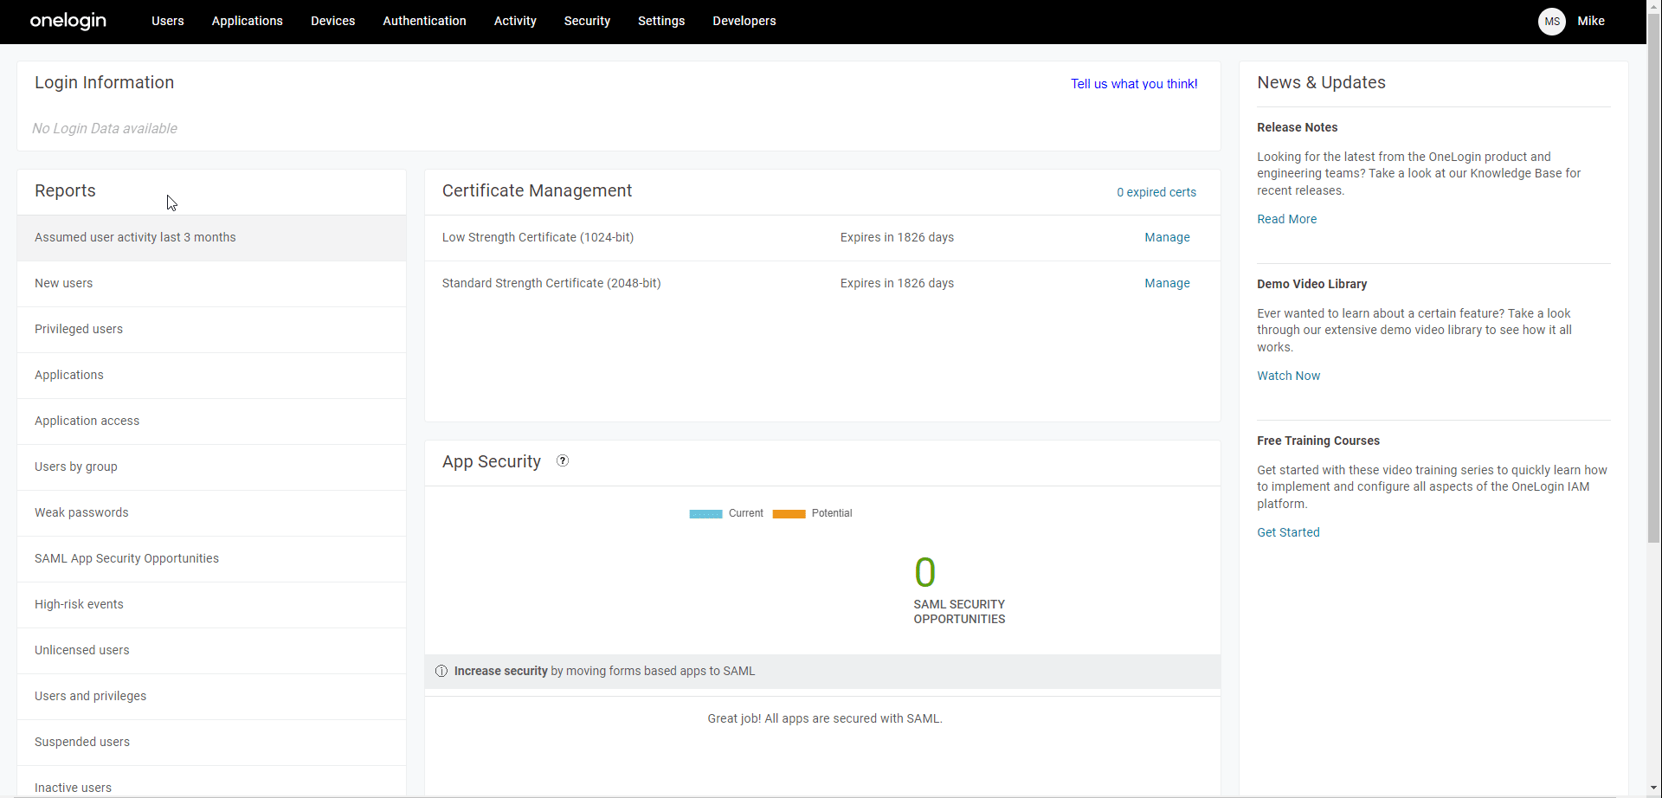This screenshot has width=1662, height=798.
Task: Expand the Applications navigation dropdown
Action: pos(247,22)
